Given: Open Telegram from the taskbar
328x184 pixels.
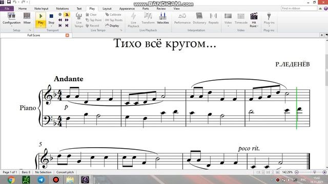Looking at the screenshot, I should pyautogui.click(x=41, y=179).
